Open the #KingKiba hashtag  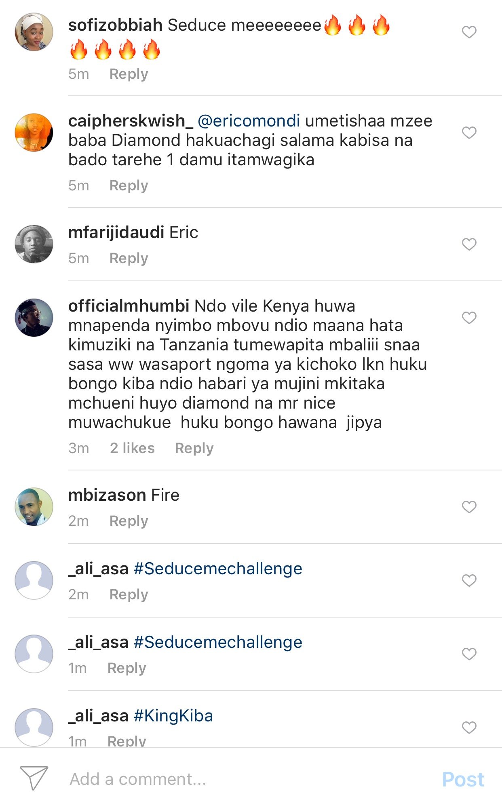173,716
